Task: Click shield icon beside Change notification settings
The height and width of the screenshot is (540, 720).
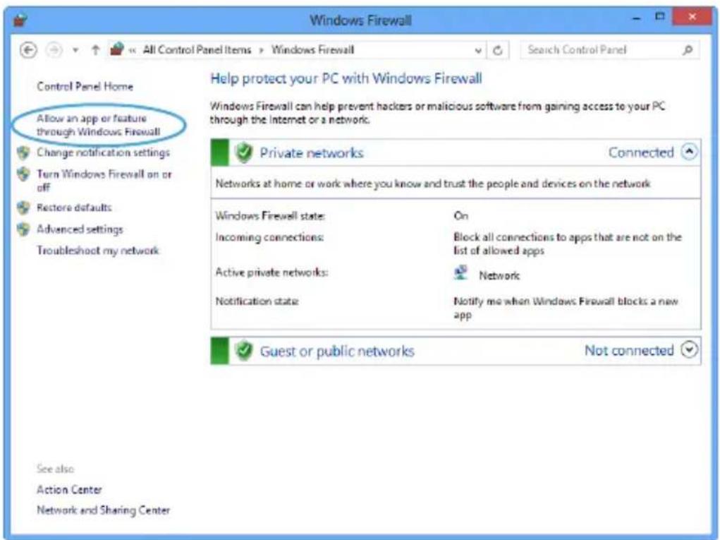Action: pyautogui.click(x=23, y=152)
